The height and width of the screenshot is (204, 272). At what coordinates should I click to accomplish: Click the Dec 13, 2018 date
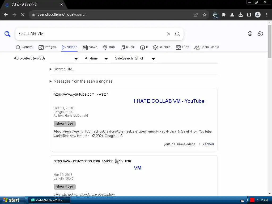point(63,108)
